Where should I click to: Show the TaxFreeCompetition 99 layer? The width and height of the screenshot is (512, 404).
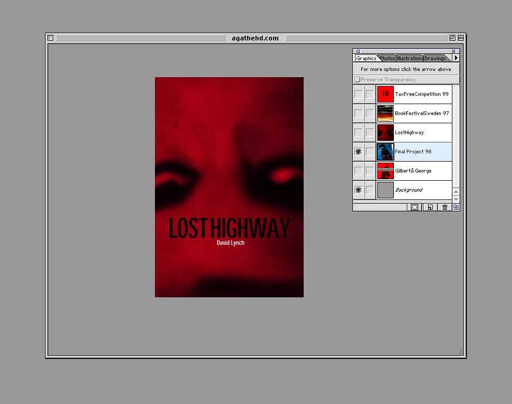[359, 94]
